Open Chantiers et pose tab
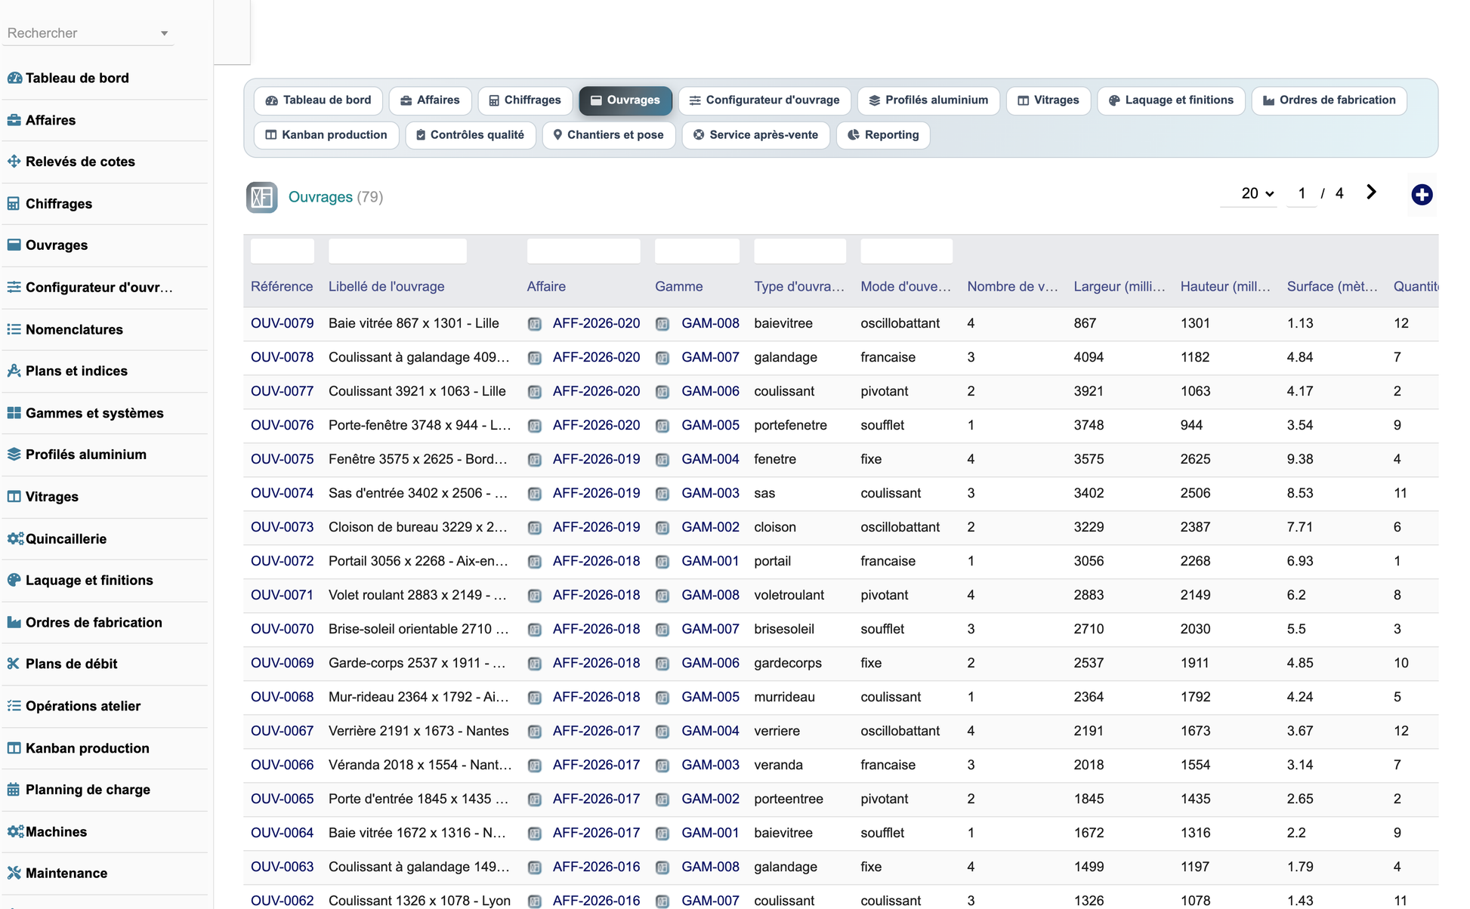 [608, 135]
